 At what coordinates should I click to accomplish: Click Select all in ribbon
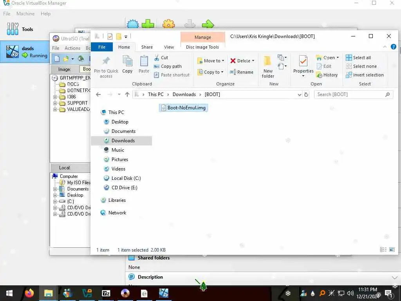click(x=358, y=58)
